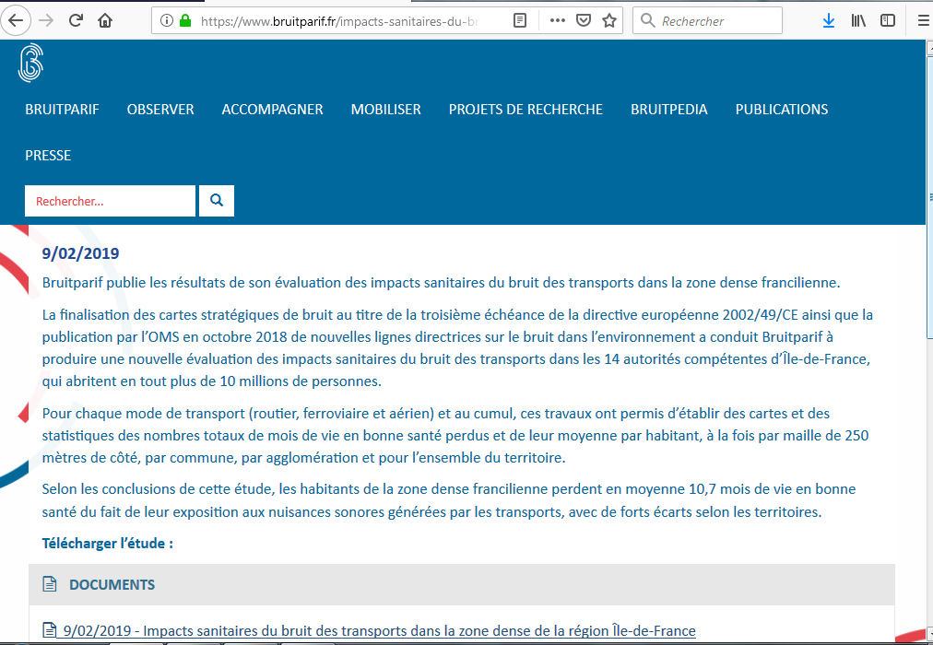Focus the site Rechercher... input field

(110, 200)
